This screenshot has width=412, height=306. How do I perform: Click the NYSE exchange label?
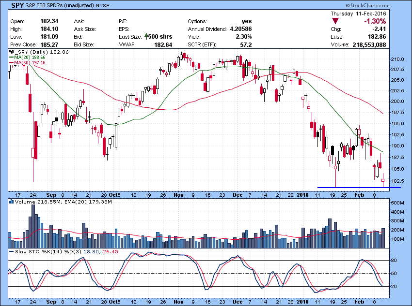(102, 5)
